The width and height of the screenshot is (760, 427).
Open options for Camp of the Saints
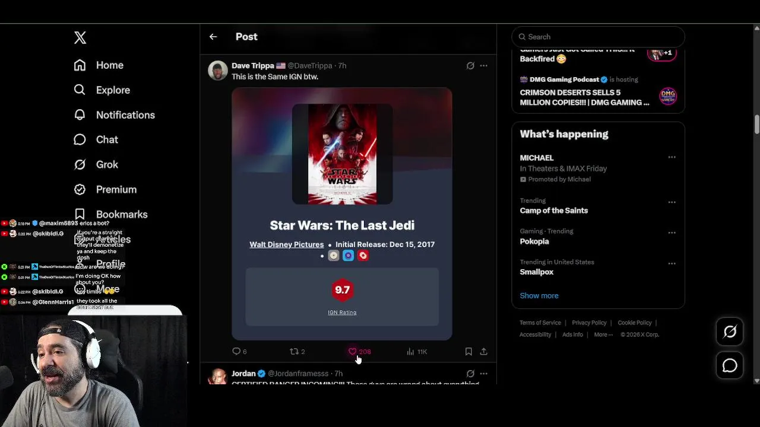click(x=672, y=202)
